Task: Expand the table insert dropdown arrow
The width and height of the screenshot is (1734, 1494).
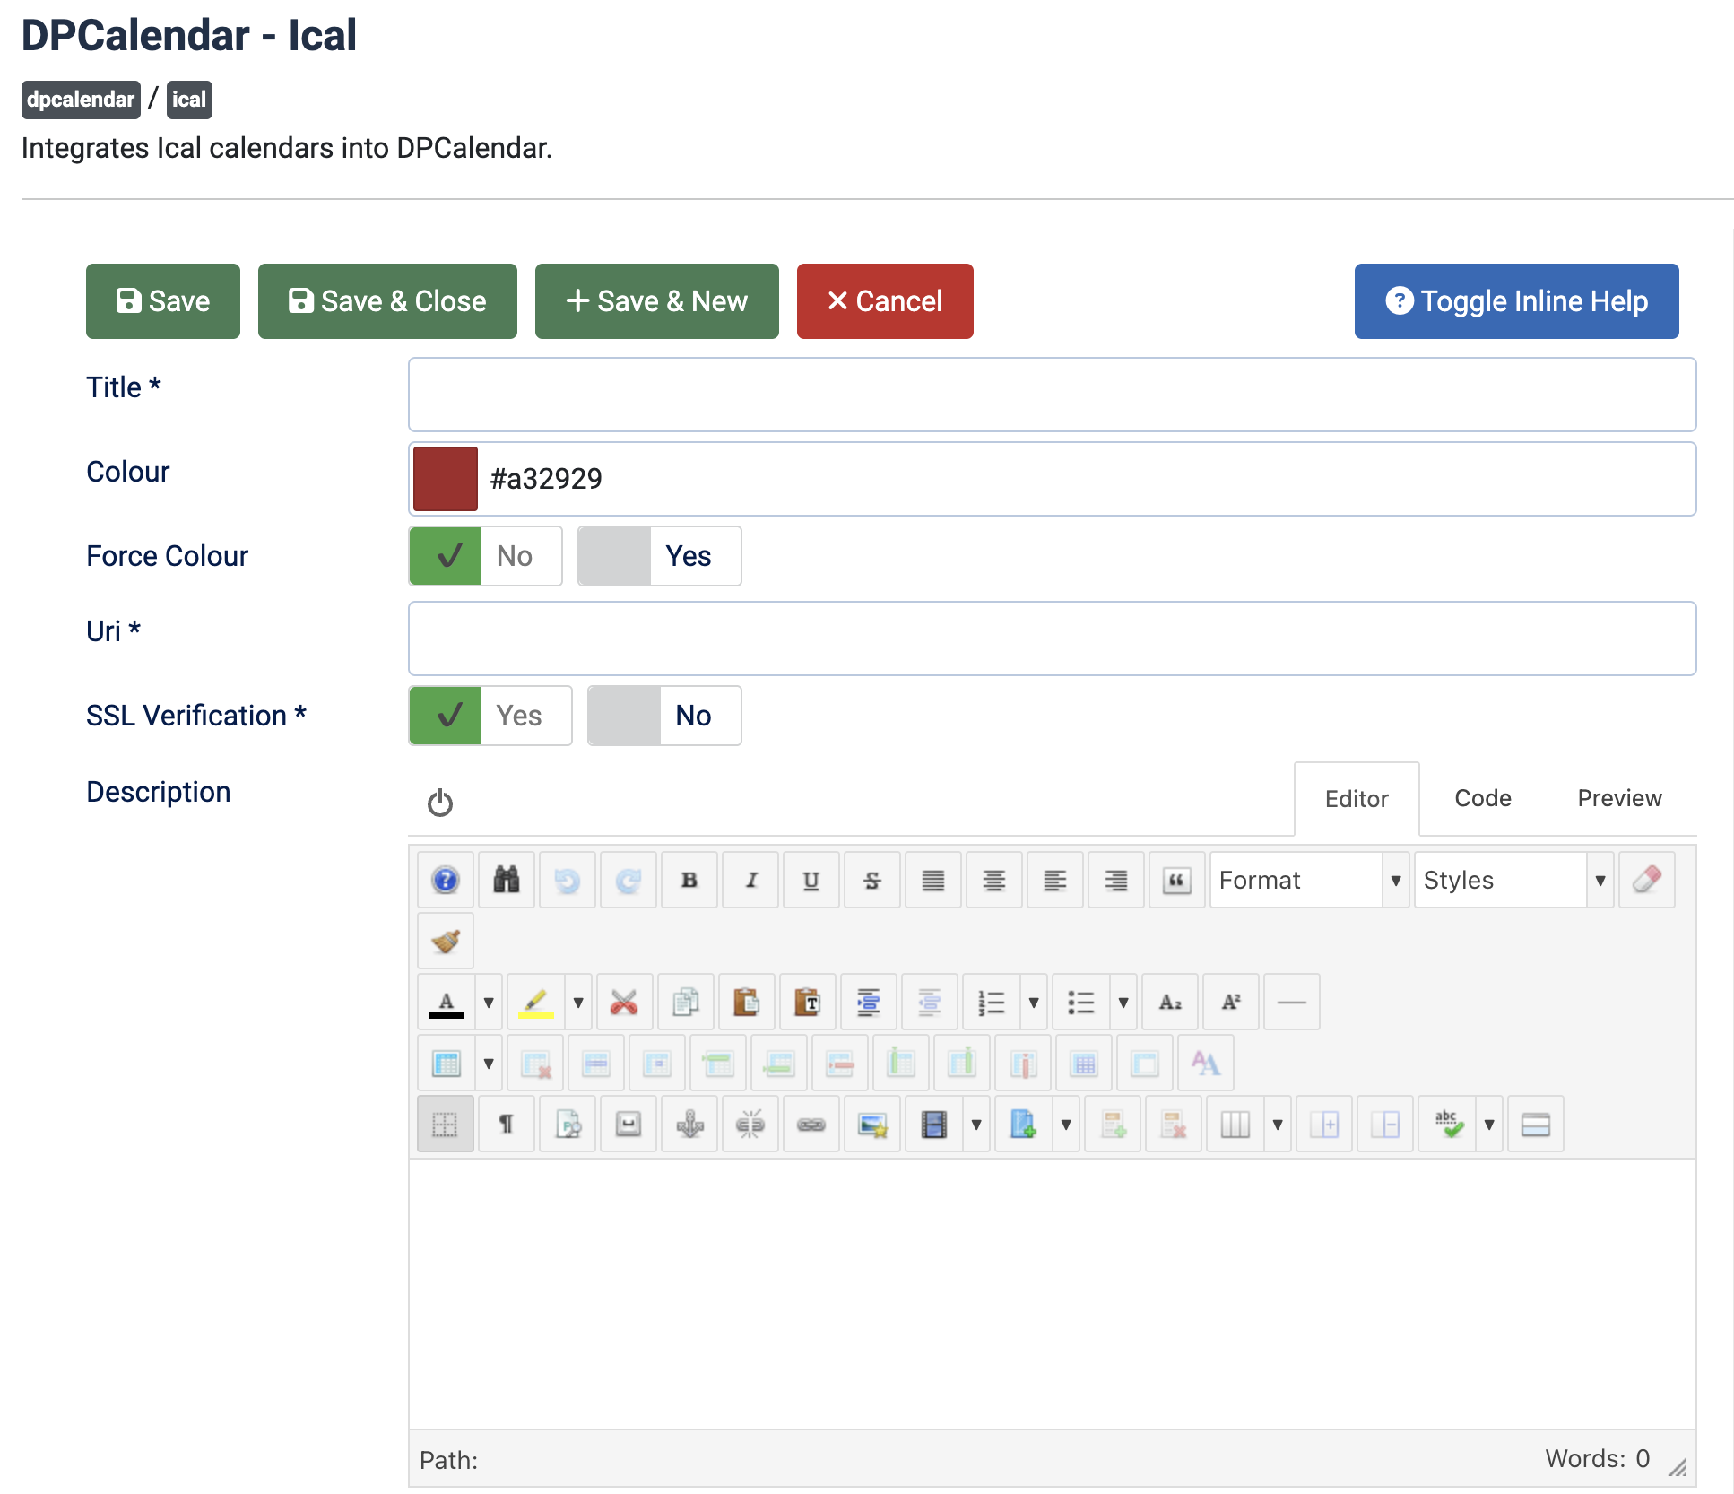Action: click(489, 1063)
